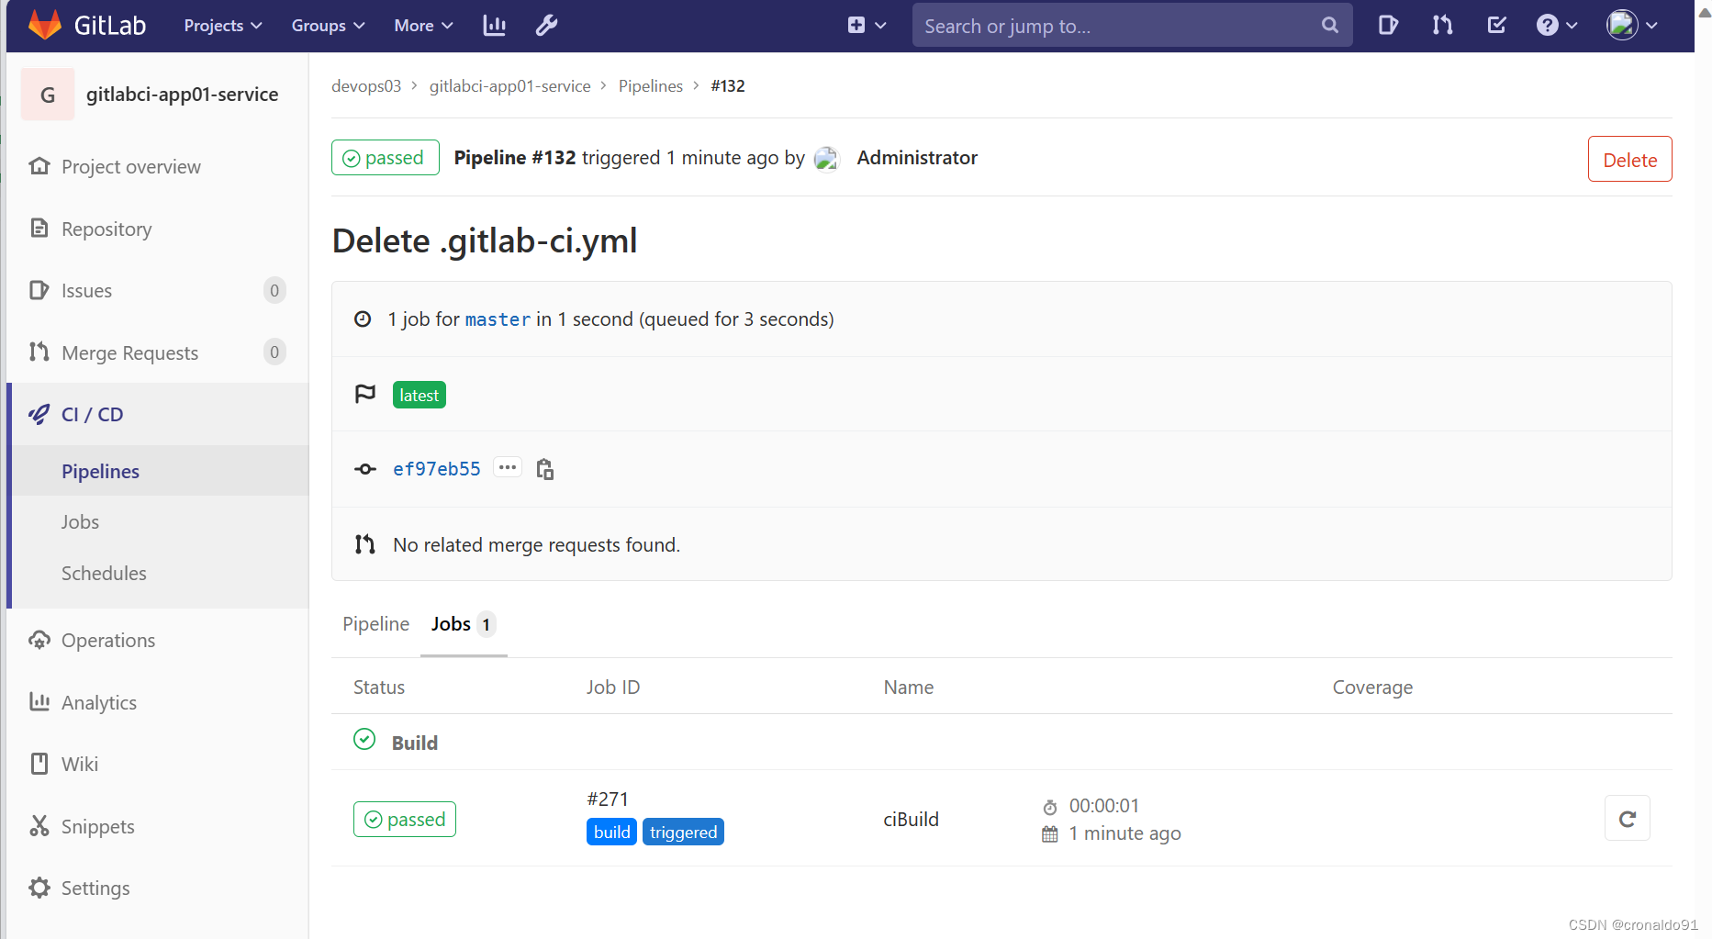This screenshot has height=939, width=1712.
Task: Click the project avatar letter G
Action: click(48, 95)
